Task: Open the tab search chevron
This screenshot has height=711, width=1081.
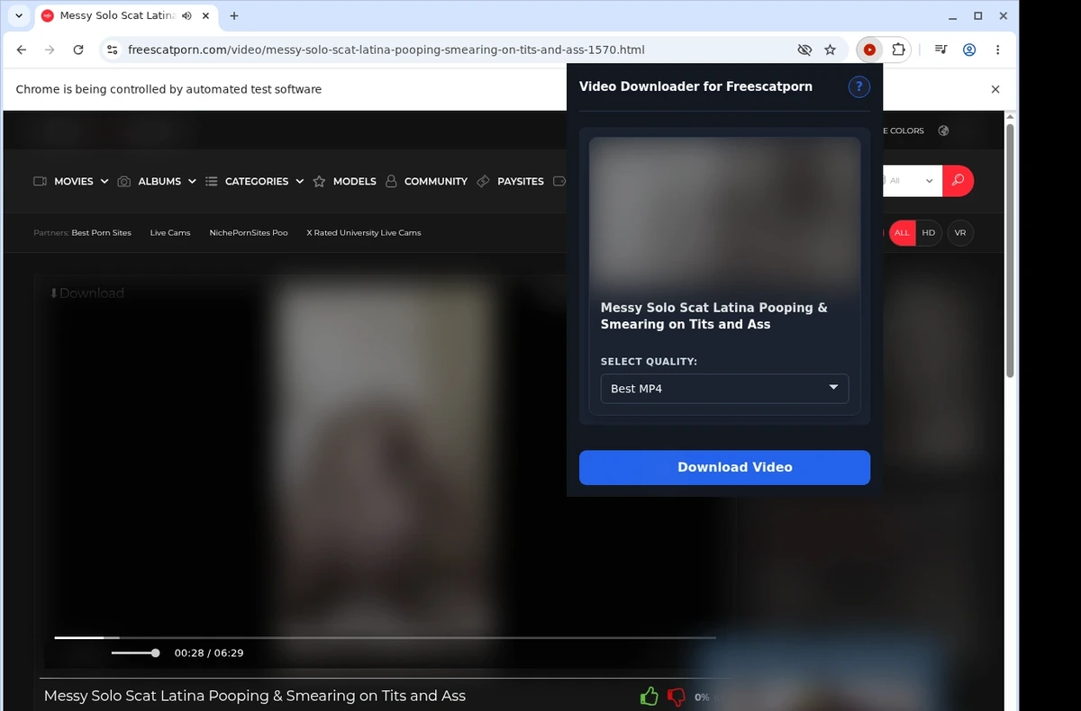Action: point(19,15)
